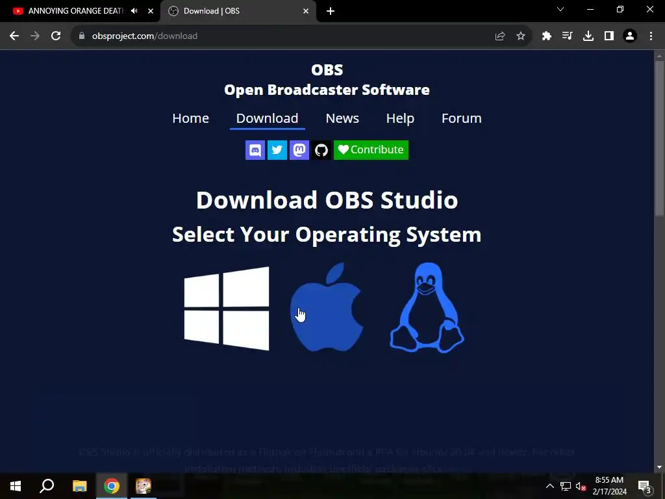Screen dimensions: 665x499
Task: Mute the YouTube tab audio icon
Action: point(134,11)
